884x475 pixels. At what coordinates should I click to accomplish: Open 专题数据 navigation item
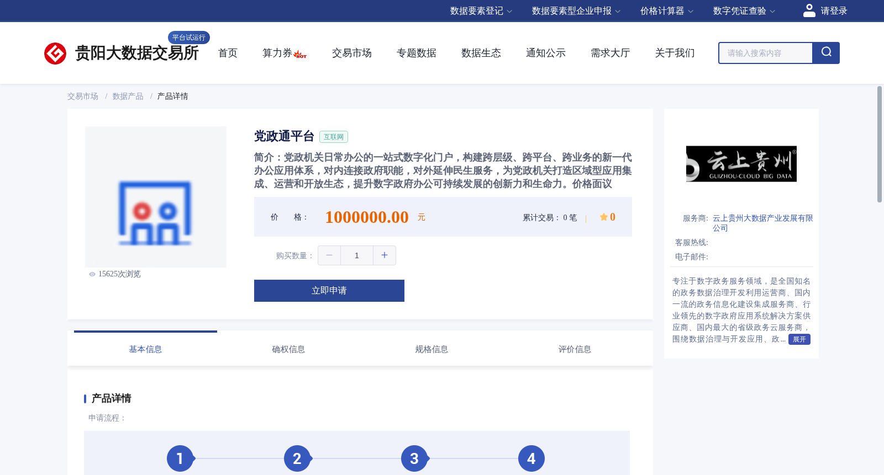(417, 53)
